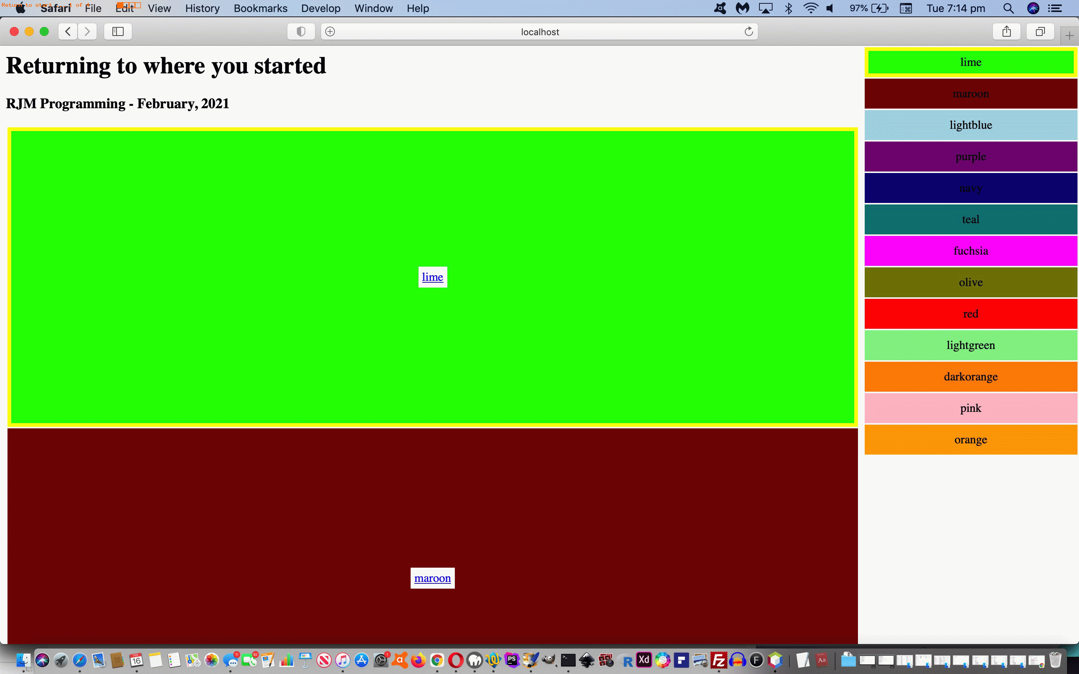Open System Preferences from the Dock
The image size is (1079, 674).
pyautogui.click(x=381, y=660)
